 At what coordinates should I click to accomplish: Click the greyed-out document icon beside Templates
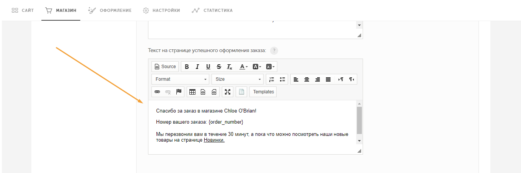pos(241,92)
